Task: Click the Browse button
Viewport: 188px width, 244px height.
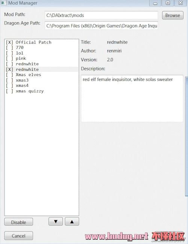Action: click(x=173, y=15)
